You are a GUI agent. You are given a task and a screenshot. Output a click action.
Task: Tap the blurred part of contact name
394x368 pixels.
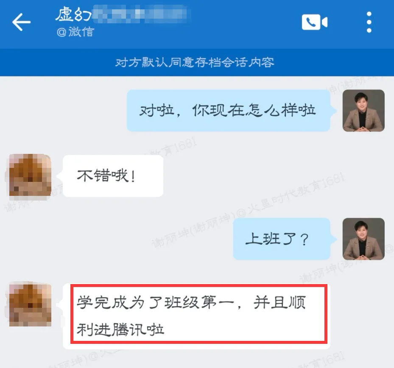point(141,15)
